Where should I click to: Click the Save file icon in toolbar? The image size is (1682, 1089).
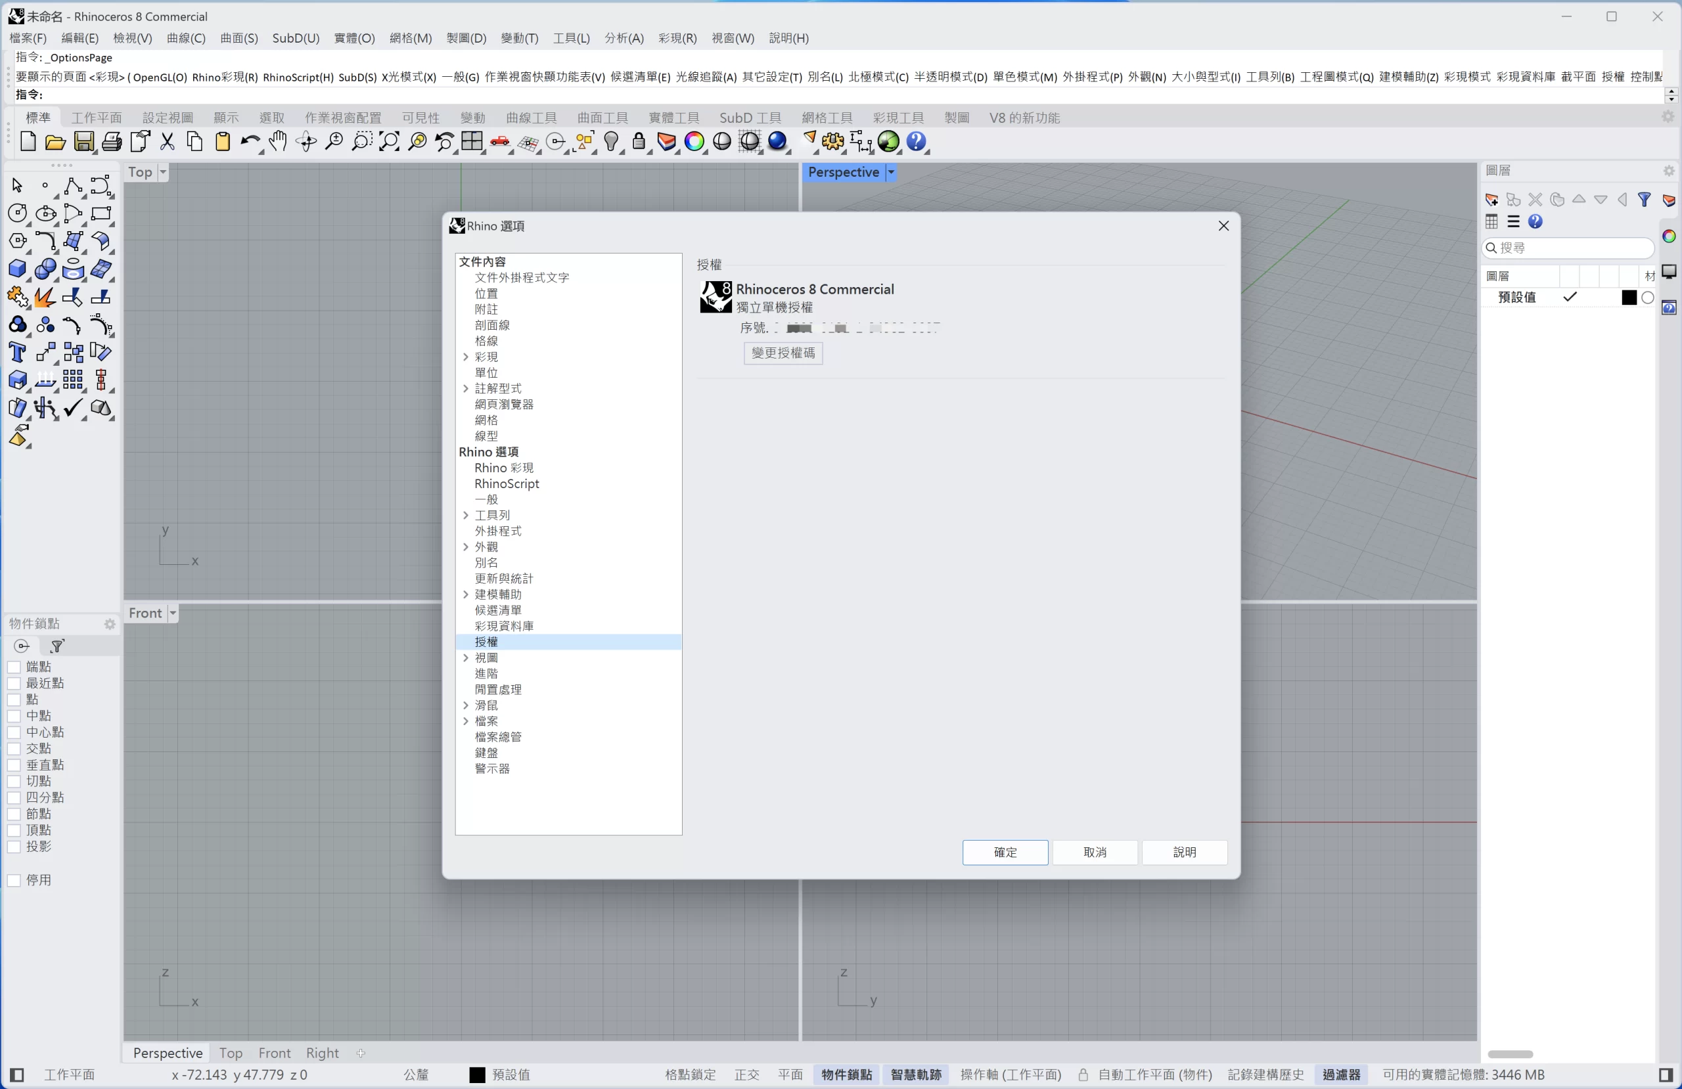click(84, 142)
